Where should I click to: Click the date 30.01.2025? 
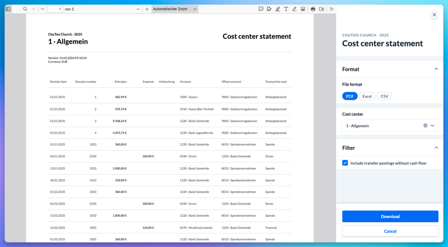(x=57, y=181)
